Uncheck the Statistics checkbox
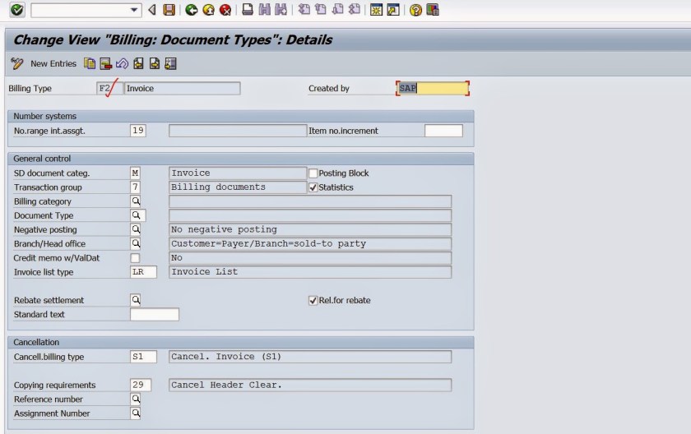This screenshot has width=691, height=434. [x=313, y=187]
